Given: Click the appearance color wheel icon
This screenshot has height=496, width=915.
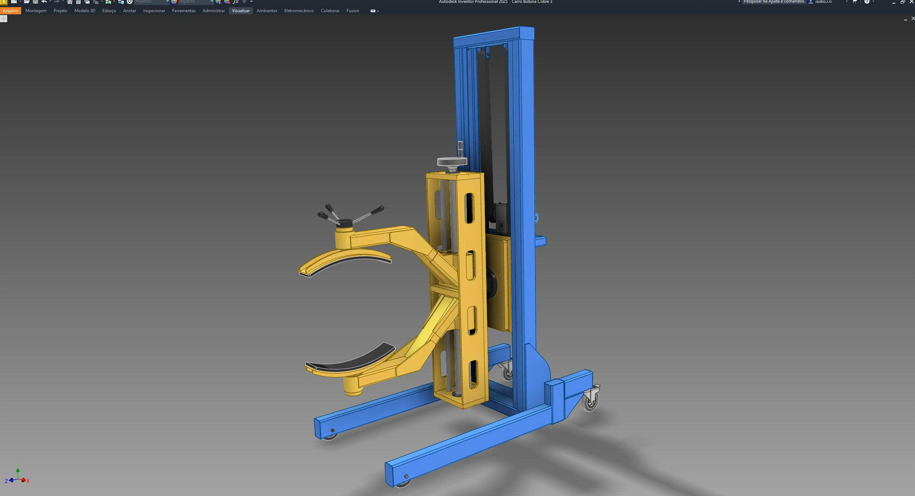Looking at the screenshot, I should click(x=174, y=2).
